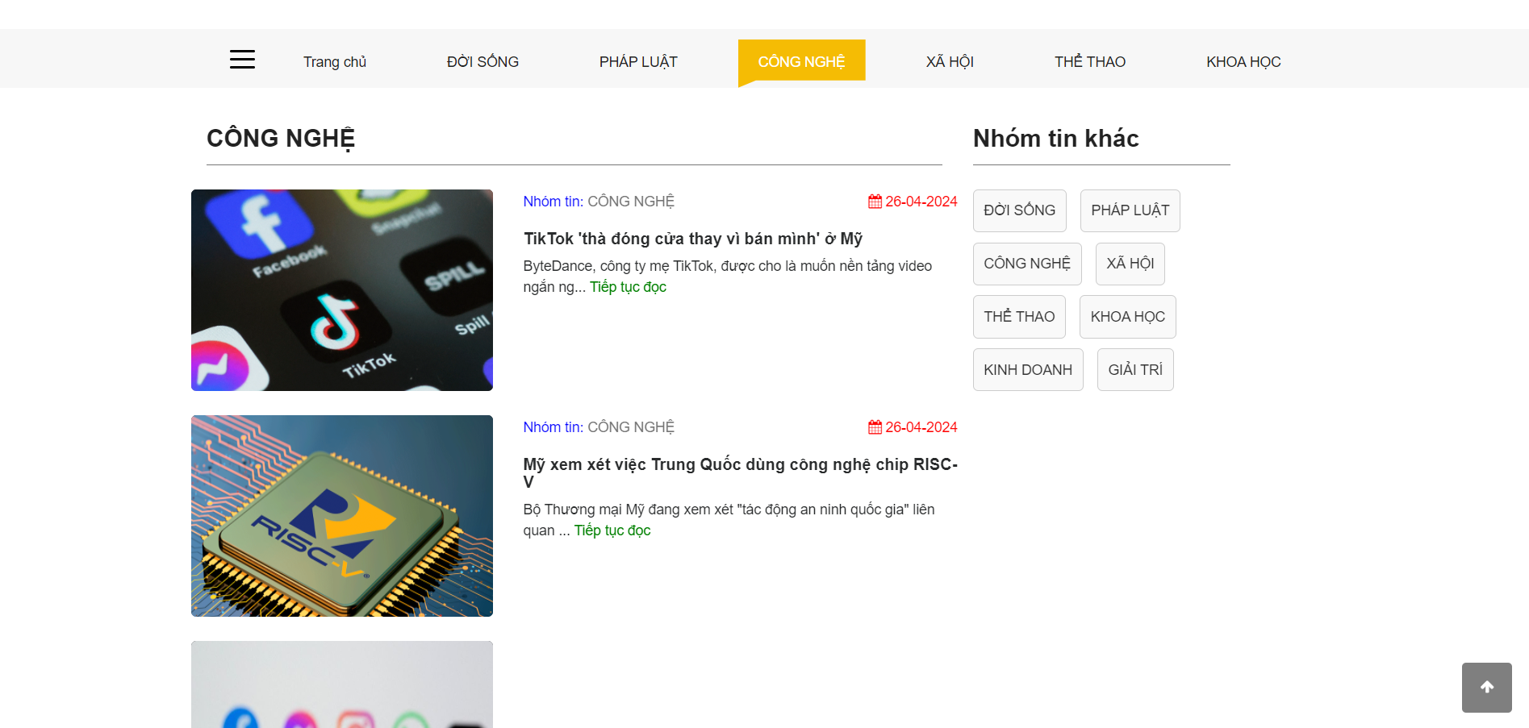Click the scroll-to-top arrow button
The width and height of the screenshot is (1529, 728).
1486,687
